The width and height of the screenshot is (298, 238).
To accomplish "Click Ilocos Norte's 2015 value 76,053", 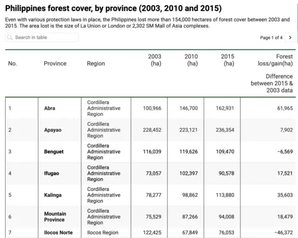I will click(x=227, y=232).
